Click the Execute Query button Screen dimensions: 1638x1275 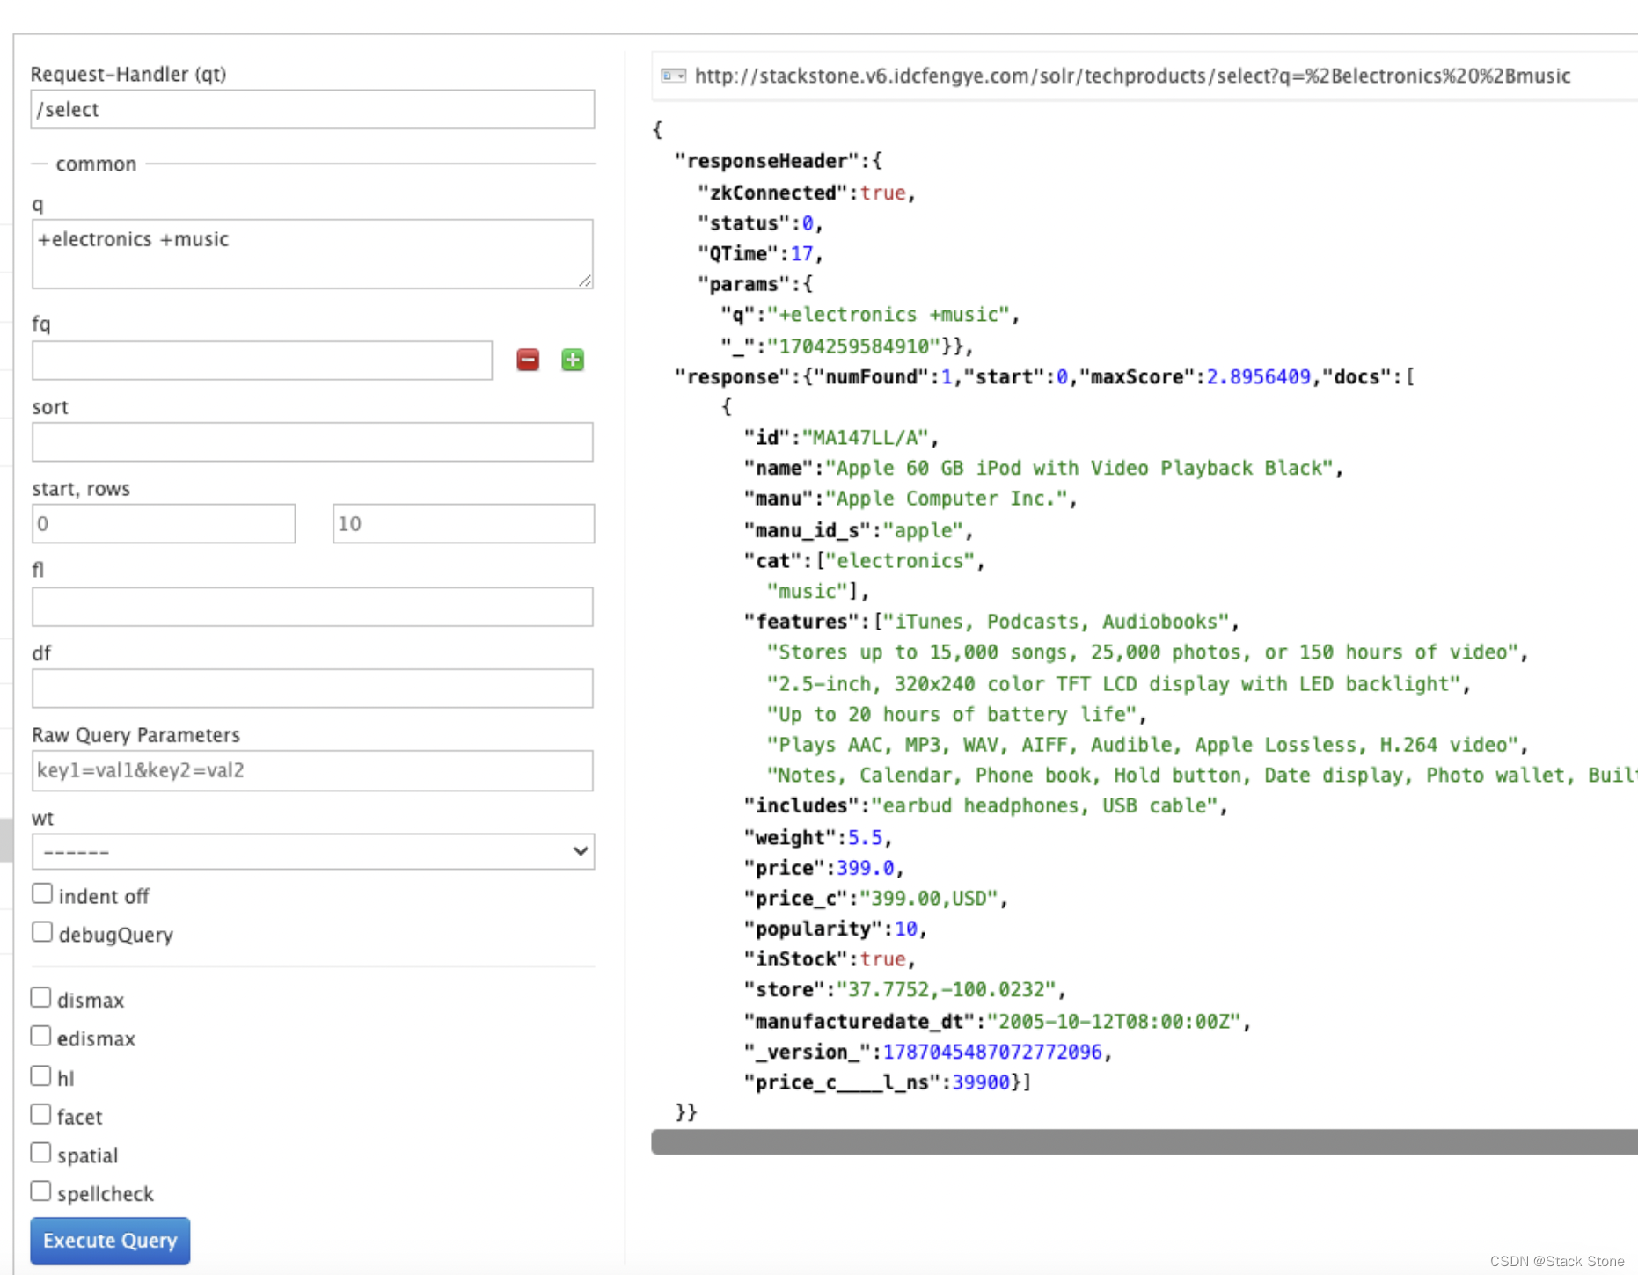(x=110, y=1241)
